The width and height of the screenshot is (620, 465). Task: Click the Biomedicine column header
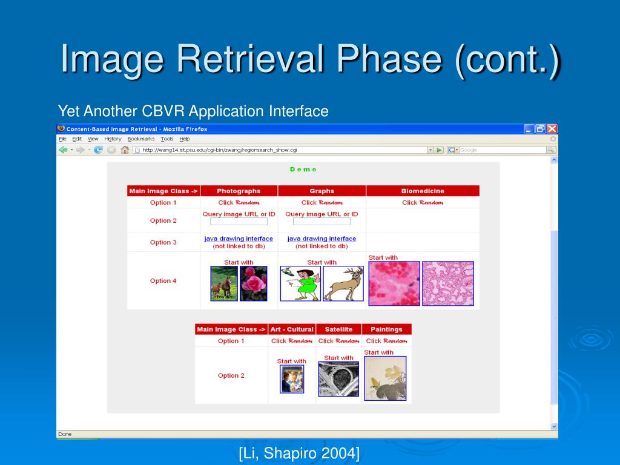click(423, 191)
